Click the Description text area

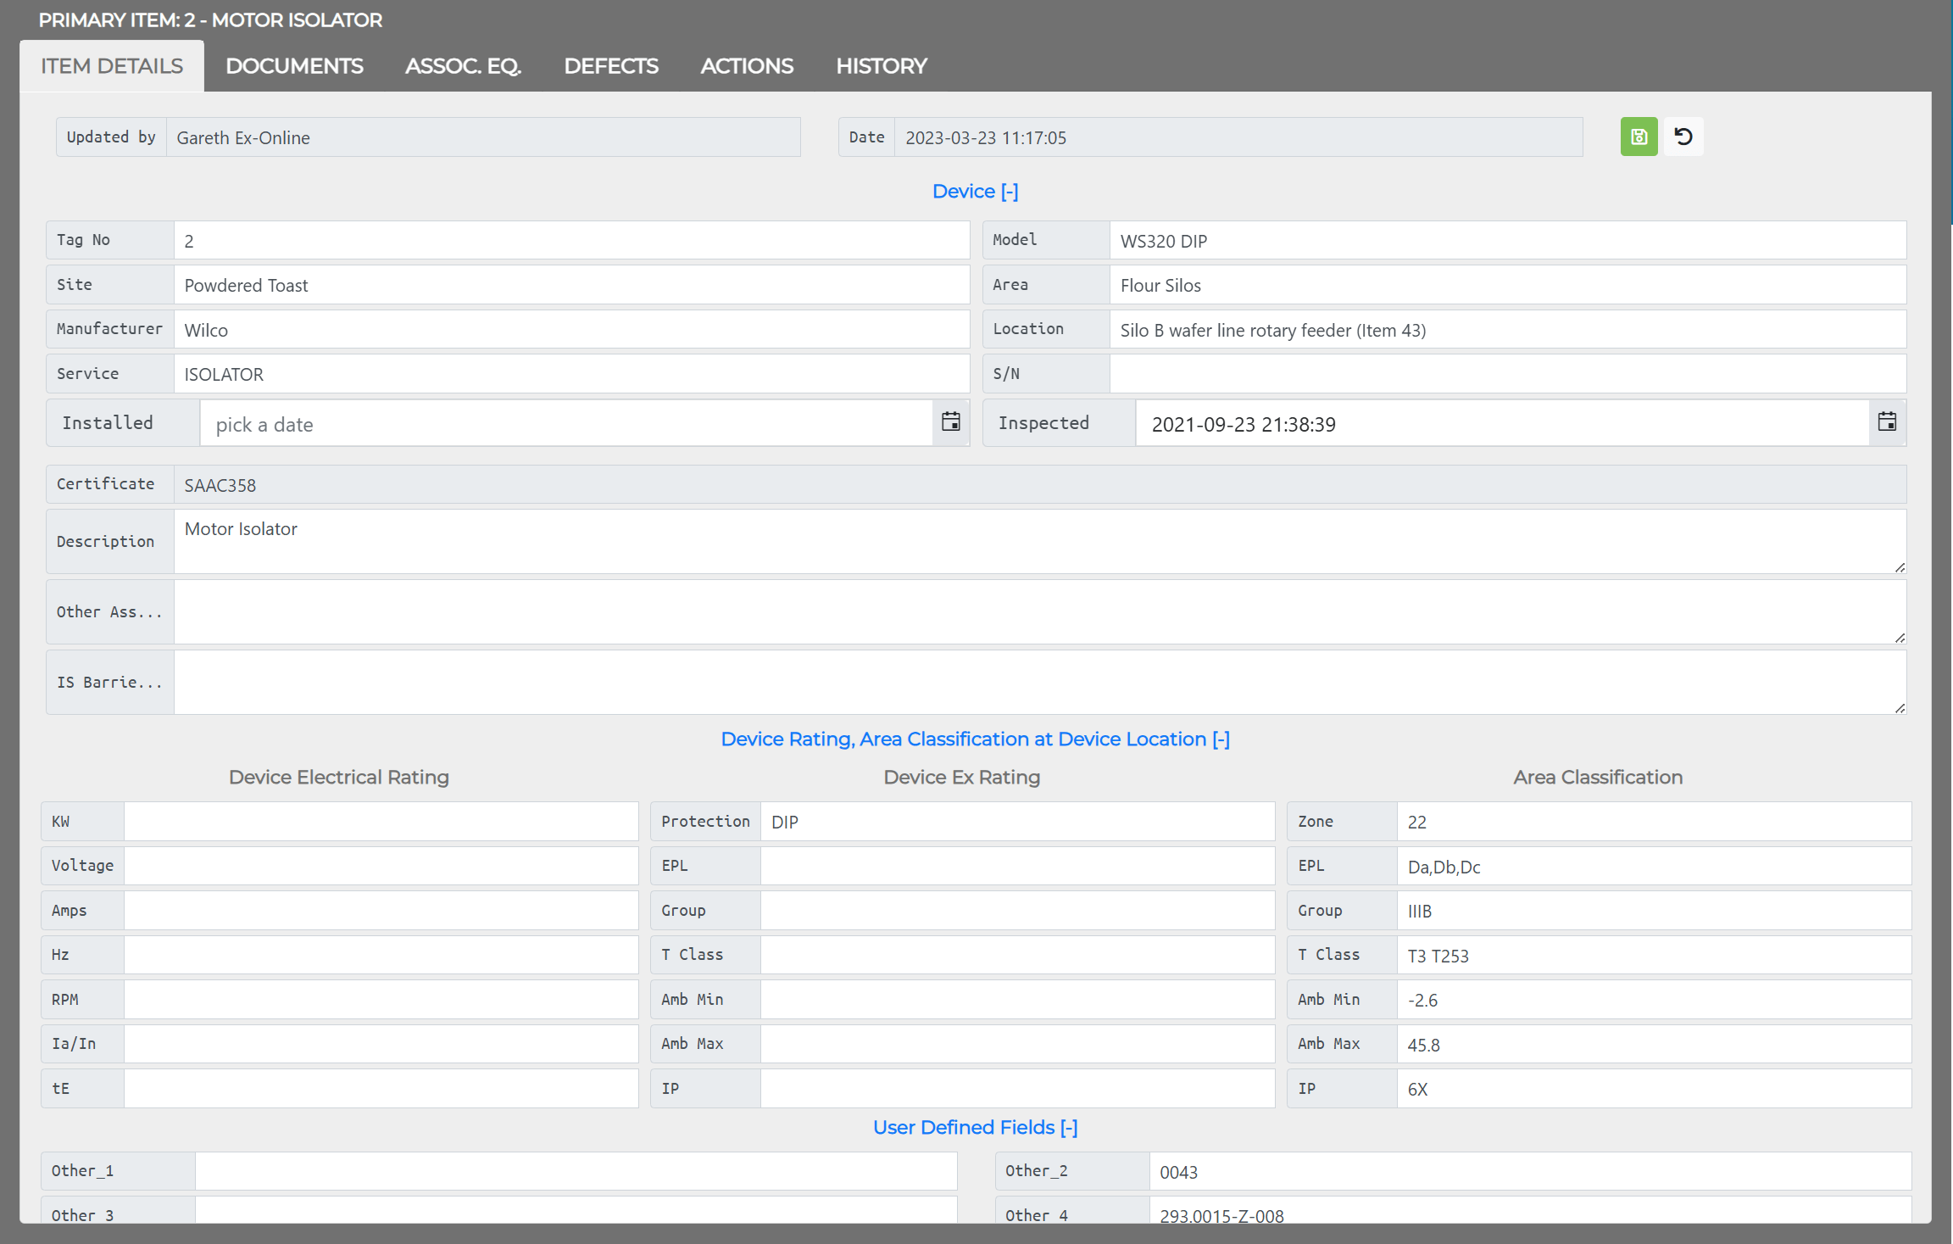click(1040, 541)
